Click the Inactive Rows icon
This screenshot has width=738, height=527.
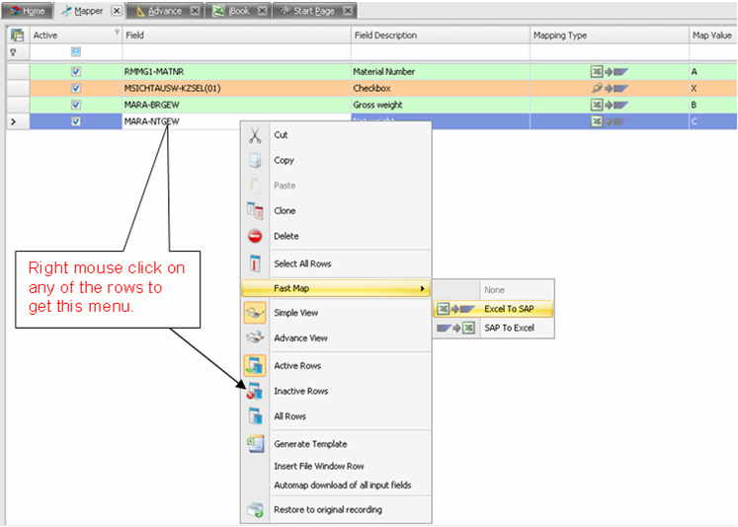tap(254, 391)
